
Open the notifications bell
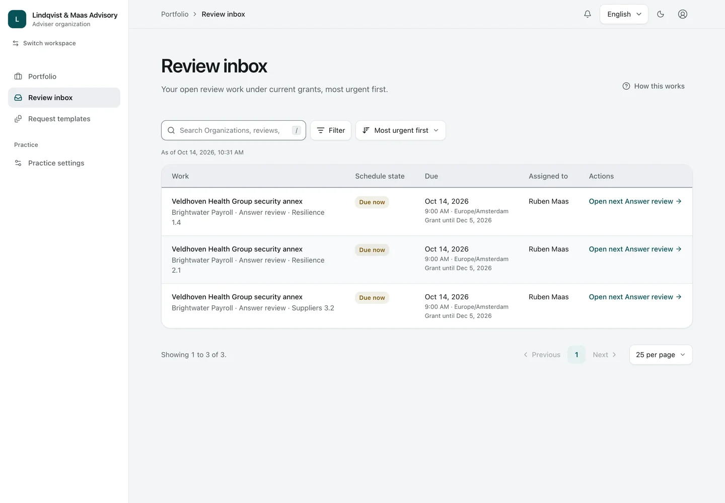click(x=588, y=14)
